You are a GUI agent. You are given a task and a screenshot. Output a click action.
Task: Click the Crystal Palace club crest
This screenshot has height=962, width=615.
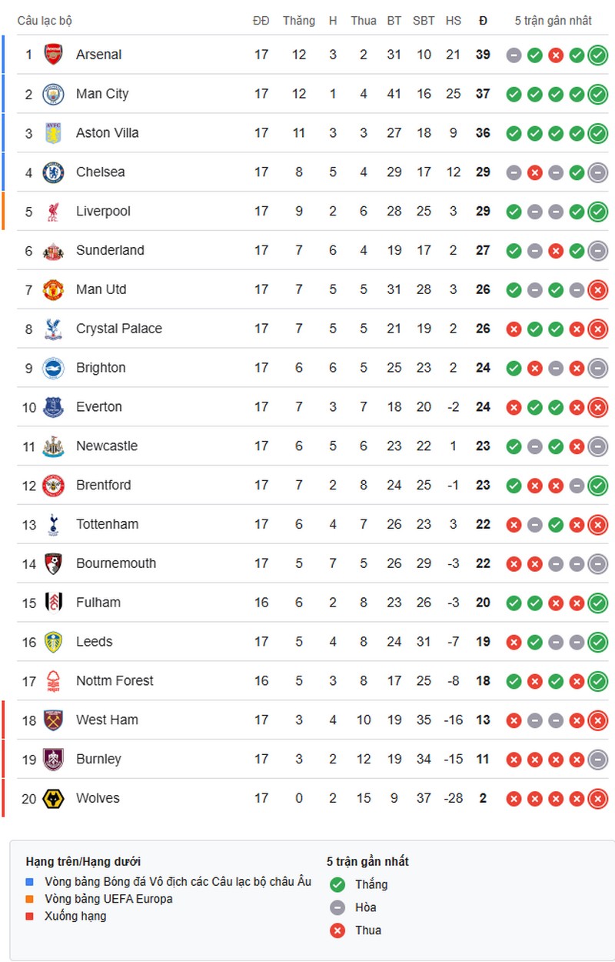[x=53, y=329]
